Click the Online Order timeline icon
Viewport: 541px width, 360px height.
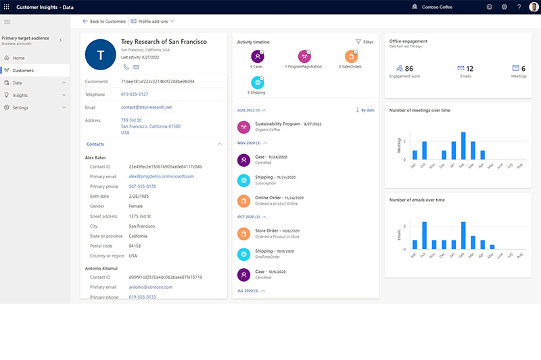coord(243,201)
